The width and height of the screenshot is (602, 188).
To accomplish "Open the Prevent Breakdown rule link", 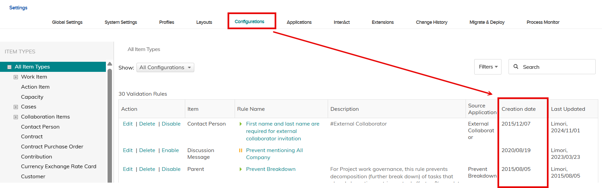I will (x=271, y=169).
